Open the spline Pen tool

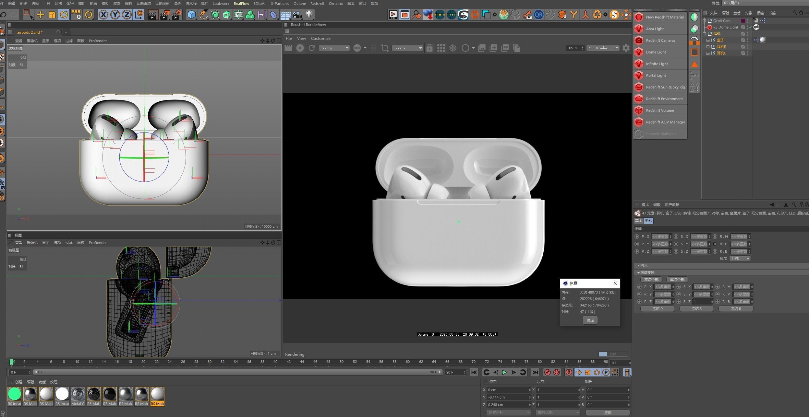(203, 15)
